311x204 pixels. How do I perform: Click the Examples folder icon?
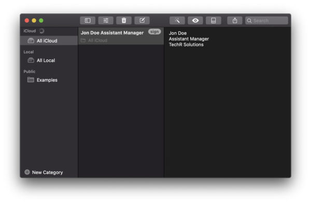coord(31,80)
